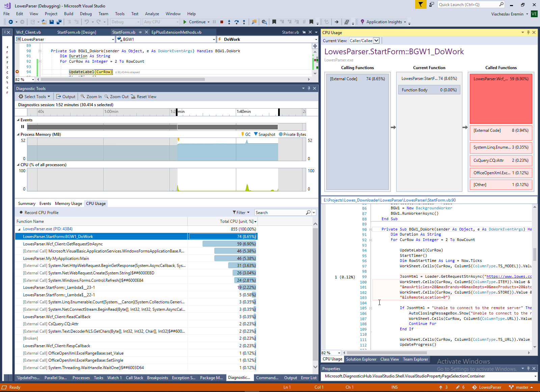
Task: Click the Break All pause icon in toolbar
Action: pyautogui.click(x=214, y=22)
